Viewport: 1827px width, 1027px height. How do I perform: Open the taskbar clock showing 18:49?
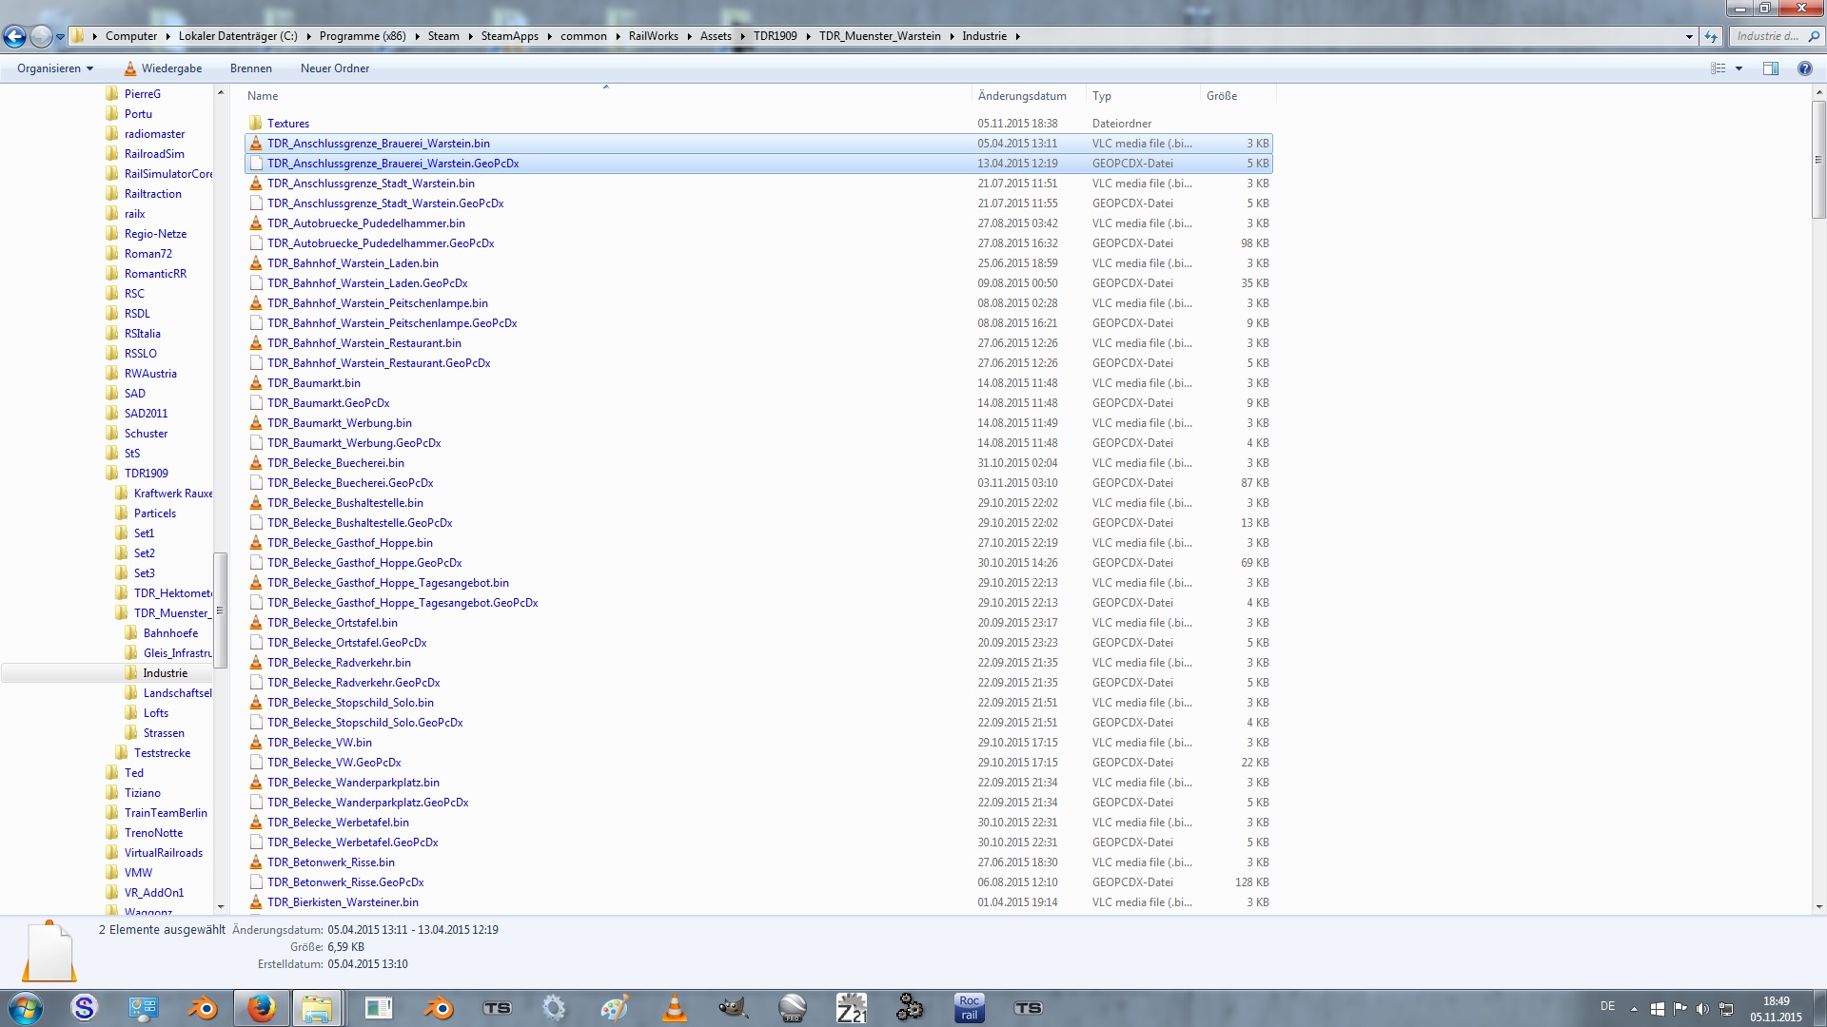[x=1776, y=1009]
